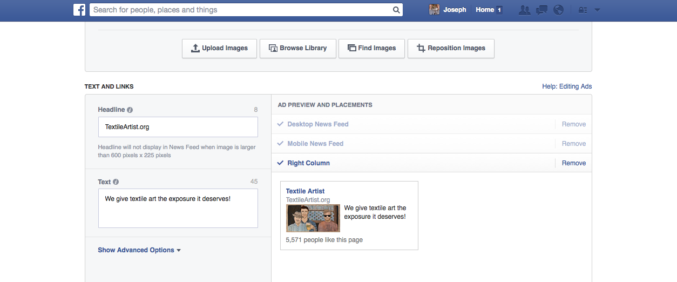The height and width of the screenshot is (282, 677).
Task: Click the ad Text input box
Action: pos(178,208)
